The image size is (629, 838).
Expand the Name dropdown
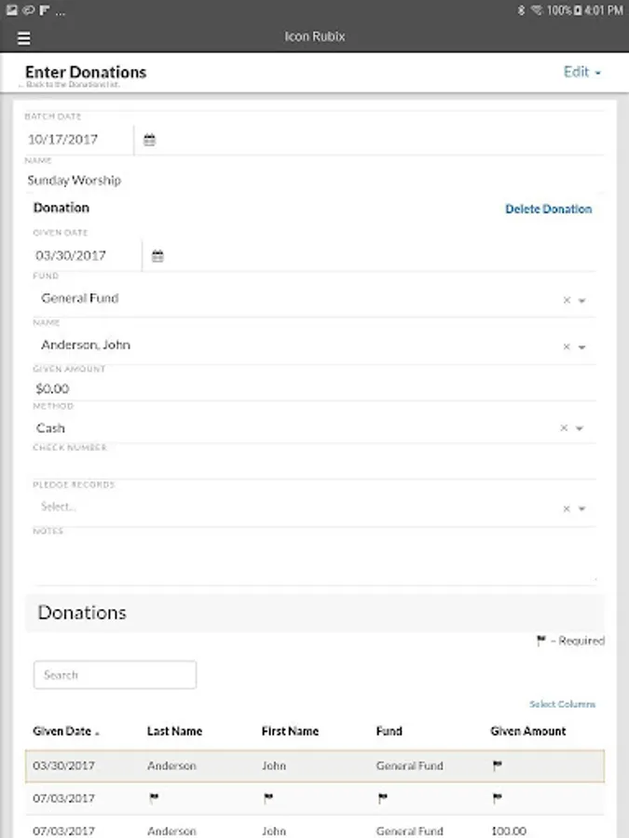(581, 347)
